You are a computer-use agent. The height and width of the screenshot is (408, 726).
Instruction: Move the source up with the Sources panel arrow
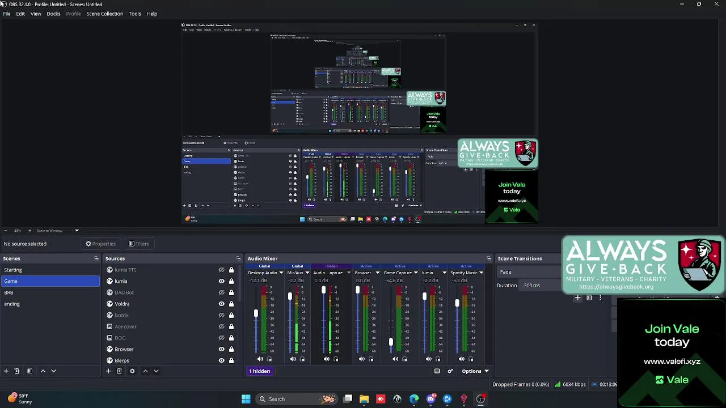pos(145,371)
